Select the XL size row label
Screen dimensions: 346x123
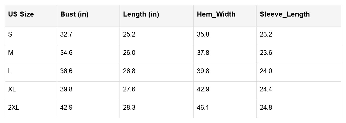coord(12,89)
